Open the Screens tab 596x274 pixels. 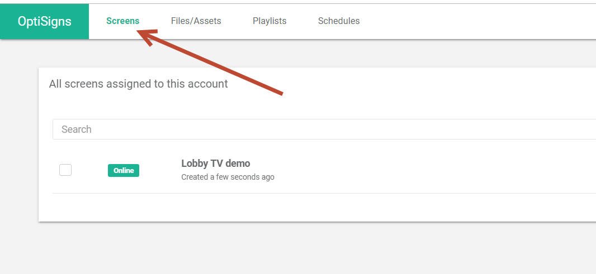(x=123, y=21)
